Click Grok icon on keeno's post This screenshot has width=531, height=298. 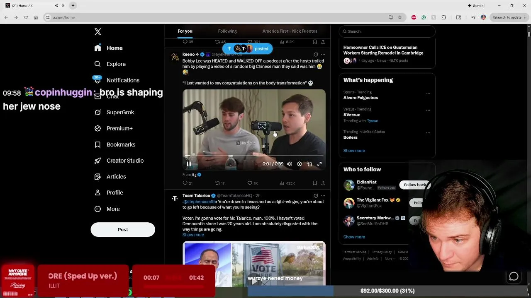coord(316,55)
